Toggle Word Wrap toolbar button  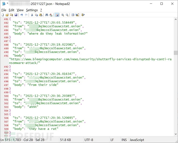point(57,15)
